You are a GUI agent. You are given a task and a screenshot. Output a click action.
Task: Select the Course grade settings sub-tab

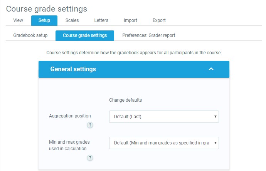pyautogui.click(x=85, y=35)
